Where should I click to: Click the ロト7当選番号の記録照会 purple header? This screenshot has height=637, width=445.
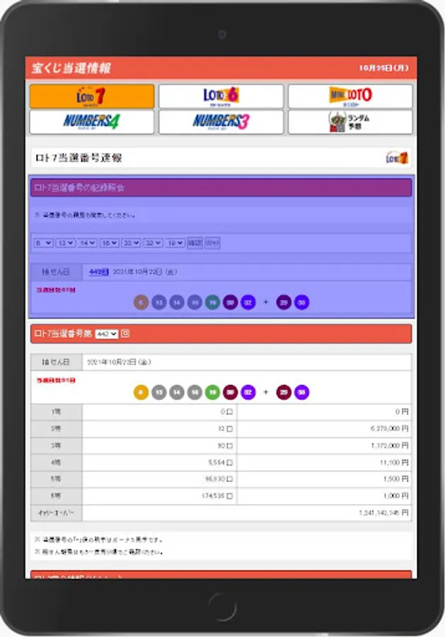click(x=221, y=188)
